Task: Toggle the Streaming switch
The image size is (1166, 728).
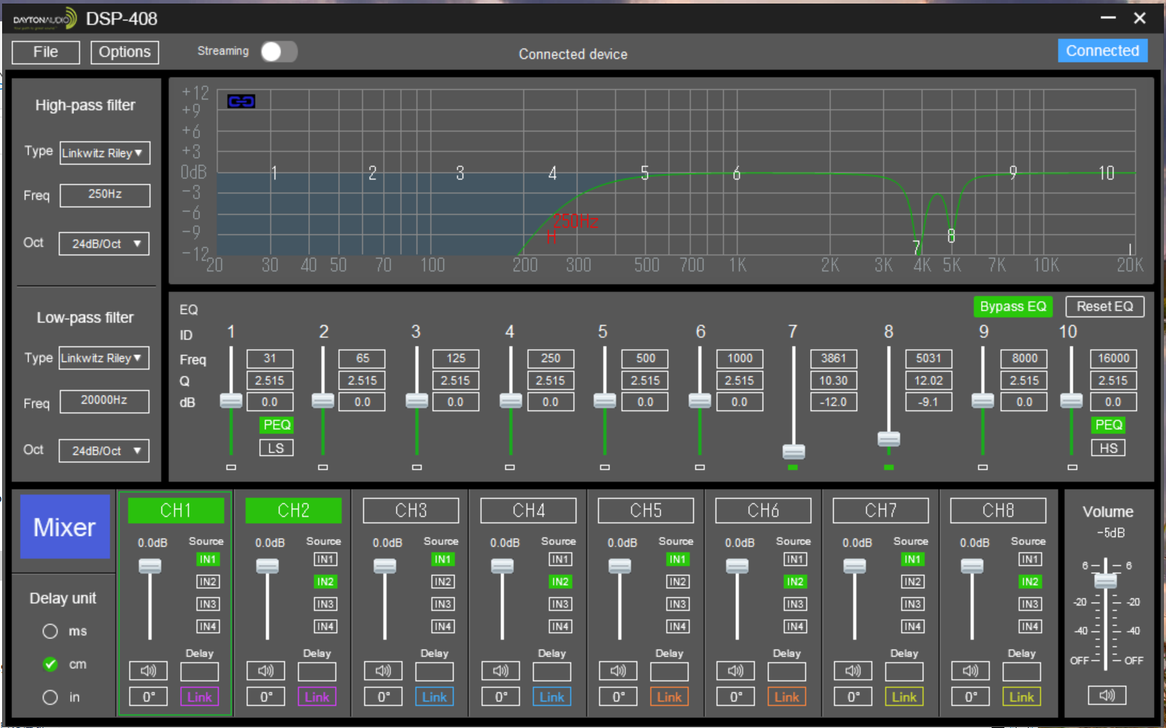Action: tap(278, 52)
